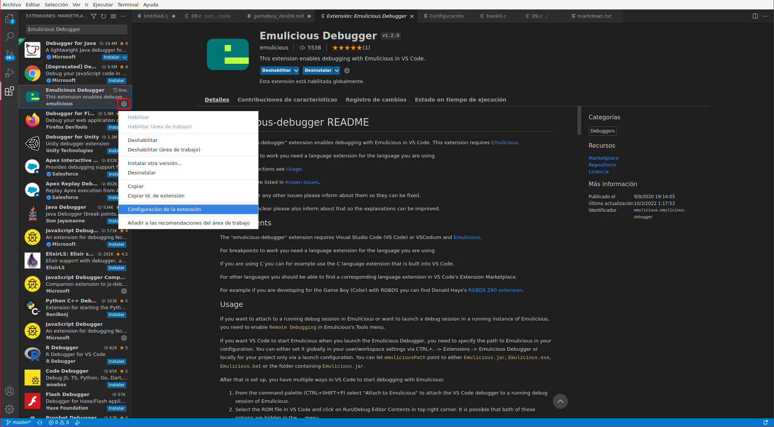Image resolution: width=774 pixels, height=427 pixels.
Task: Open the Explorer view in activity bar
Action: [9, 18]
